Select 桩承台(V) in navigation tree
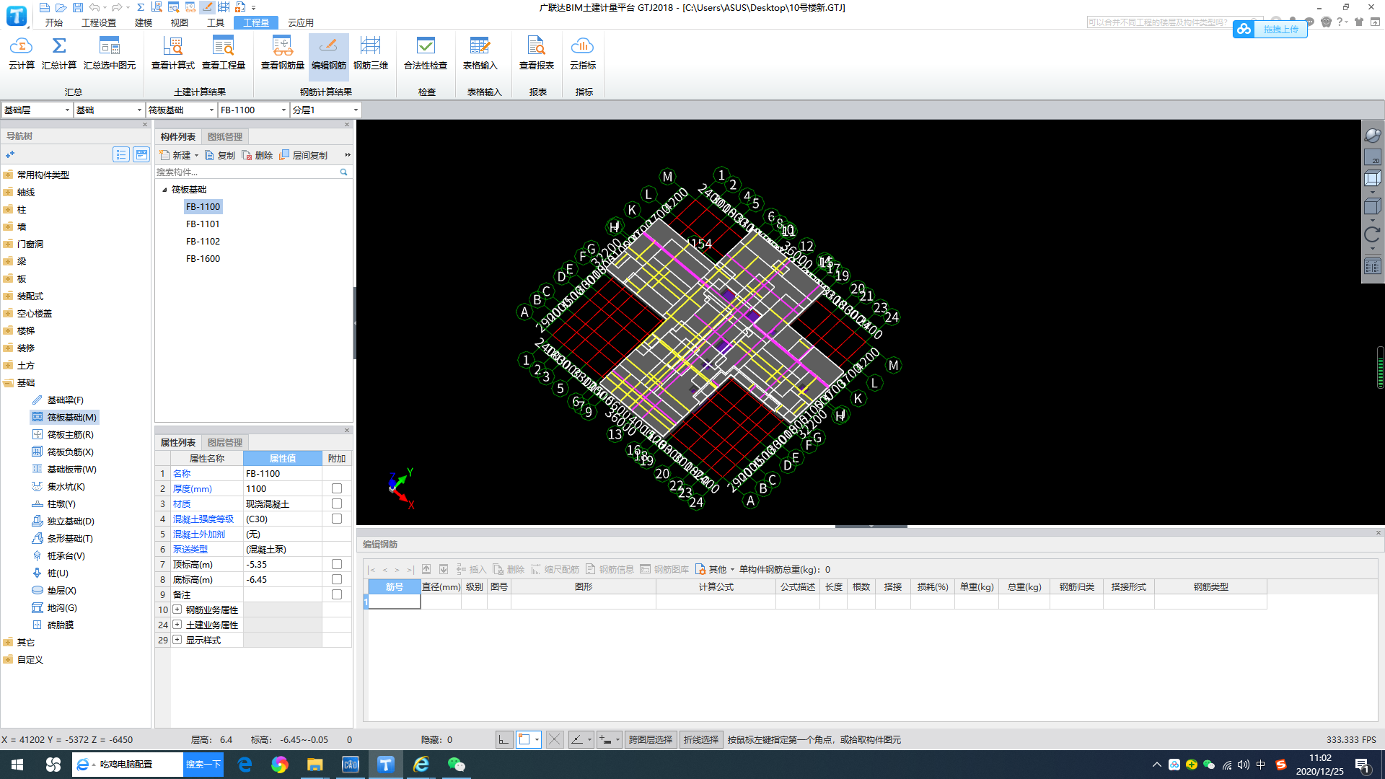This screenshot has width=1385, height=779. coord(58,555)
